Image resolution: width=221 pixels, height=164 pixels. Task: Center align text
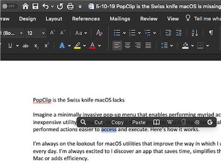[x=127, y=45]
